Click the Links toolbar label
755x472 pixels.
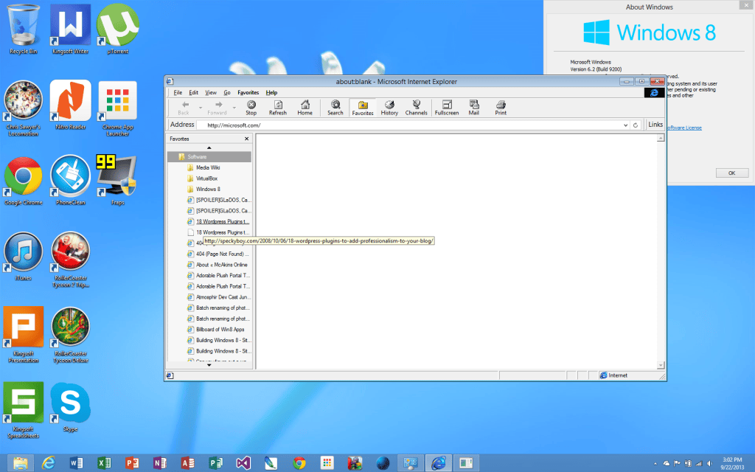pyautogui.click(x=655, y=125)
